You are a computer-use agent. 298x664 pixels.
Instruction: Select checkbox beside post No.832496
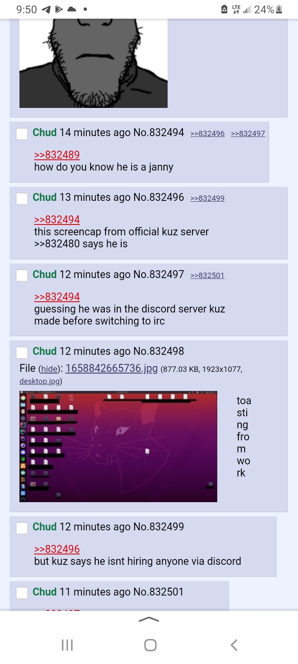(22, 198)
